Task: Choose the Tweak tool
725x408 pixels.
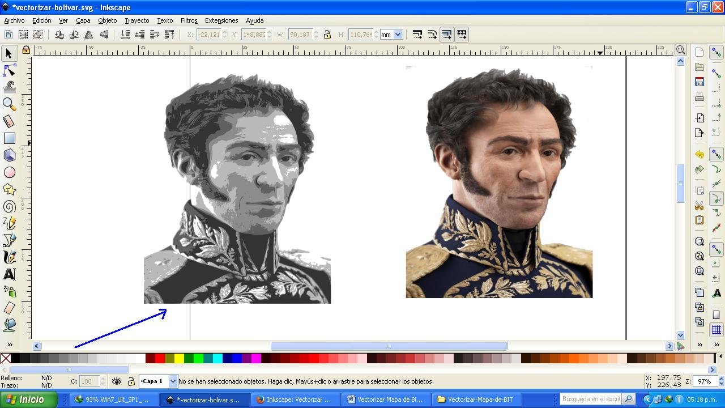Action: tap(9, 87)
